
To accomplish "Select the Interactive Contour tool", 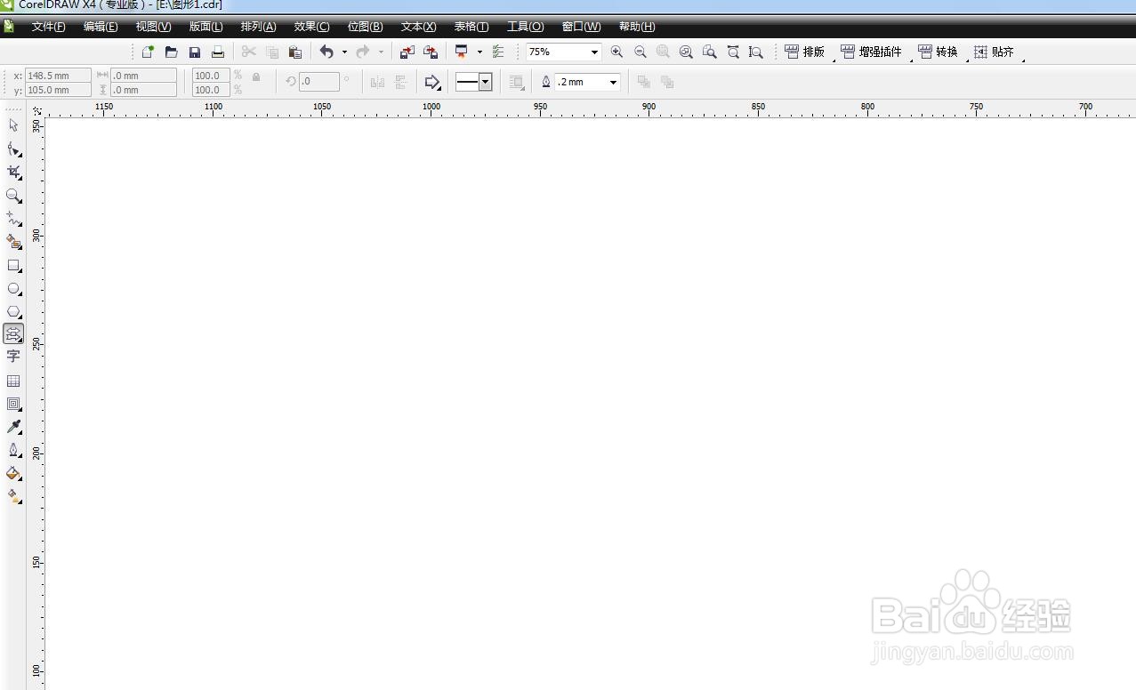I will point(13,404).
